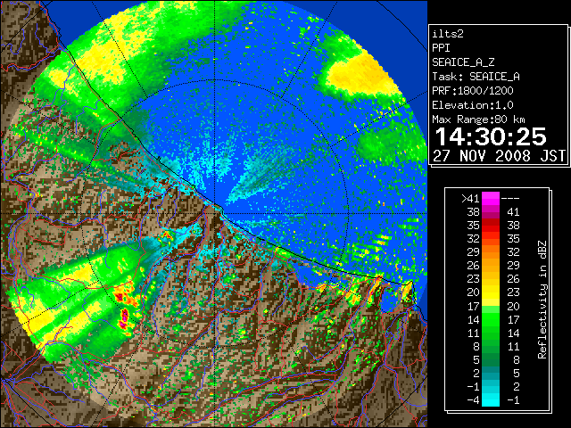
Task: Pick the bright cyan swatch at scale bottom
Action: [491, 400]
